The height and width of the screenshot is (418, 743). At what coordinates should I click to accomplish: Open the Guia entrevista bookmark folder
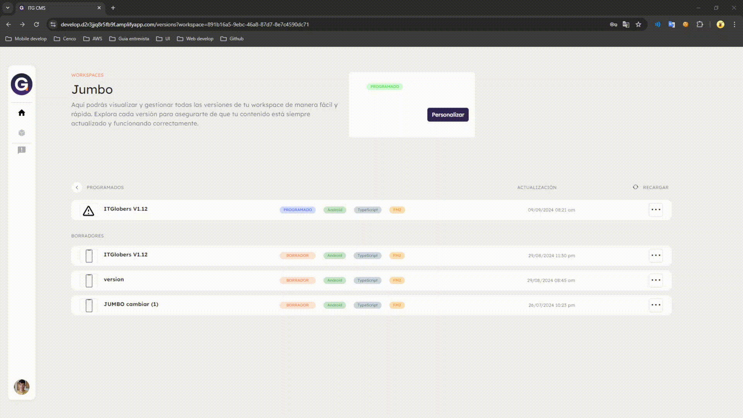(129, 39)
